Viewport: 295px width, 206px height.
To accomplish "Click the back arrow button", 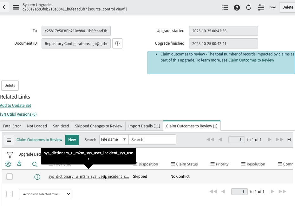I will (4, 7).
